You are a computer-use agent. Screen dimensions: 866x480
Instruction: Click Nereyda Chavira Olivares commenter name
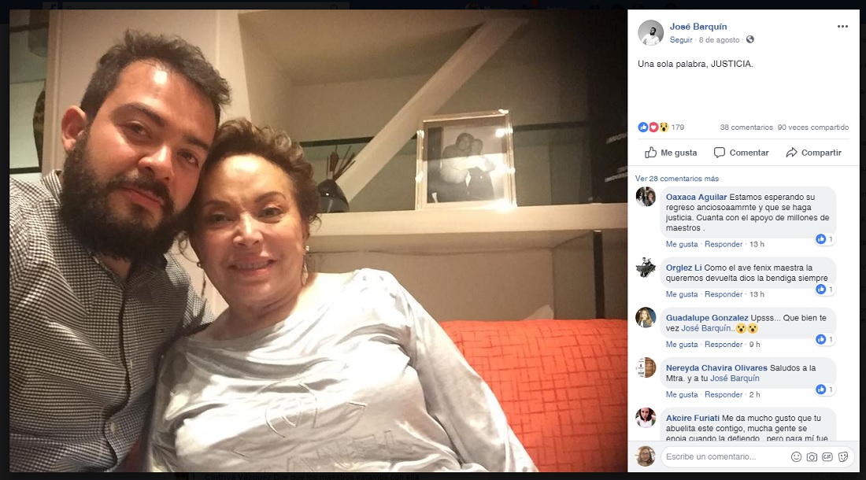pyautogui.click(x=716, y=368)
